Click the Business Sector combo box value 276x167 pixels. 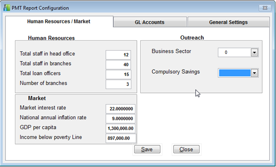[235, 52]
